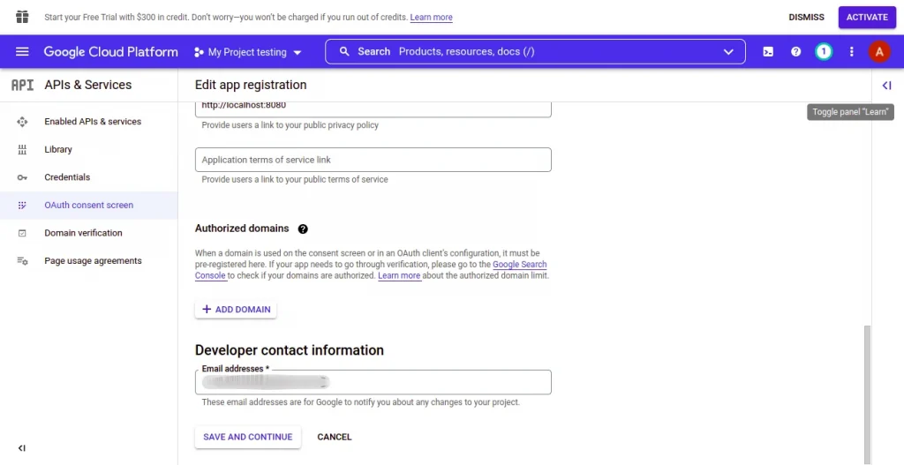Click the privacy policy field with localhost:8080
This screenshot has width=904, height=465.
[x=373, y=109]
